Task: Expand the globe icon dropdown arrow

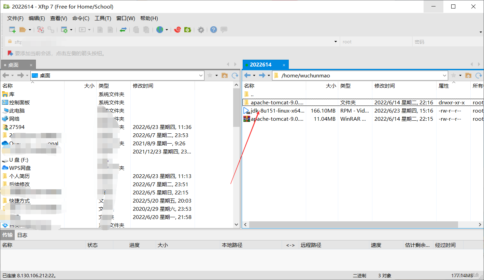Action: coord(167,30)
